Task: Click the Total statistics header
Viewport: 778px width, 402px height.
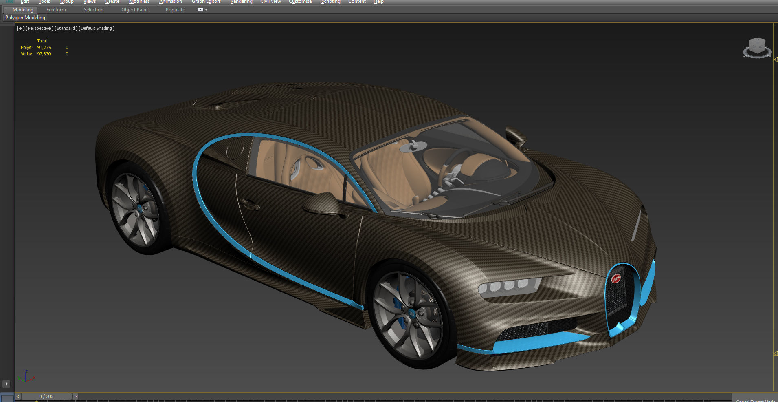Action: [x=42, y=41]
